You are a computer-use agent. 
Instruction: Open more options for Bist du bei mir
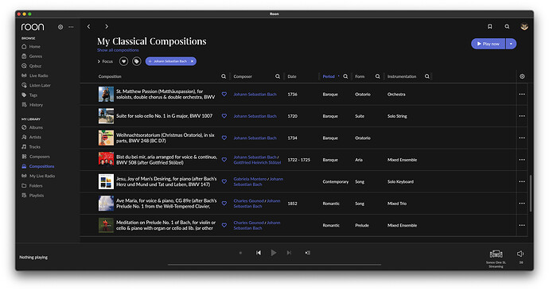click(x=522, y=160)
